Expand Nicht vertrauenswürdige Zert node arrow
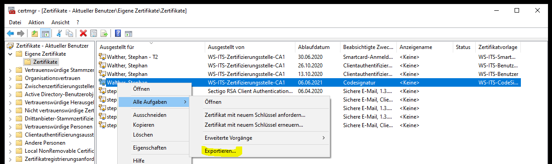Screen dimensions: 552x164 pos(11,111)
